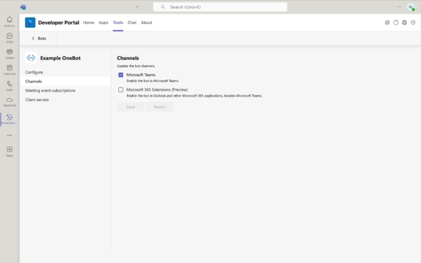Open the shield permissions icon
421x263 pixels.
413,23
